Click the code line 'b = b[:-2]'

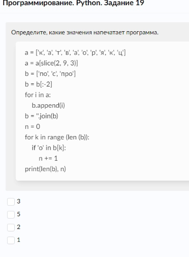pos(38,84)
